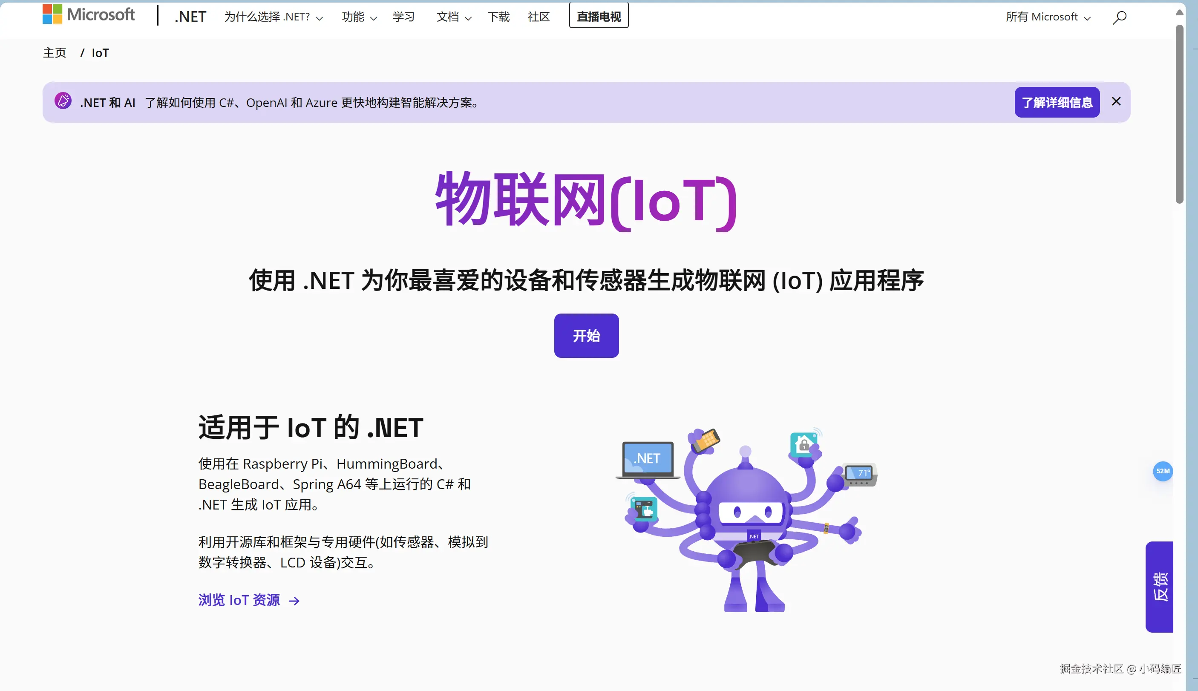Expand the 功能 menu
The height and width of the screenshot is (691, 1198).
click(359, 17)
